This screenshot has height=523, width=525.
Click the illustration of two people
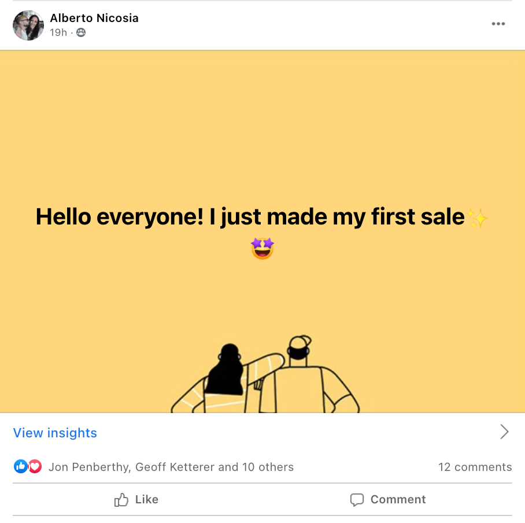265,375
